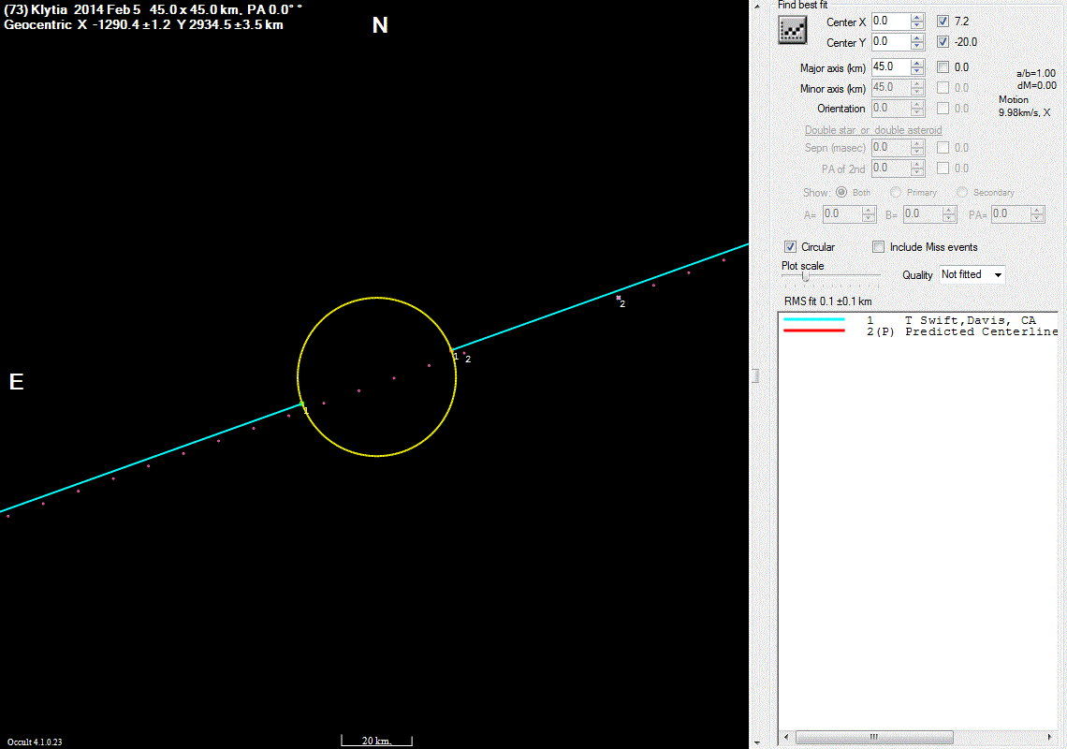Toggle the Center Y checkbox showing -20.0
The height and width of the screenshot is (749, 1067).
(943, 41)
